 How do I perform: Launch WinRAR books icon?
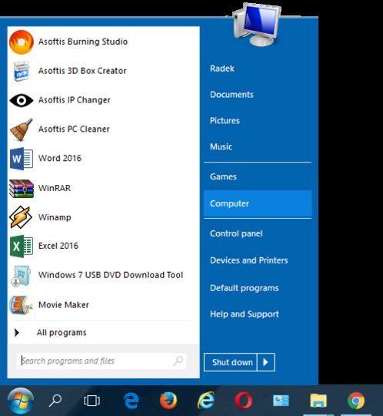tap(22, 189)
